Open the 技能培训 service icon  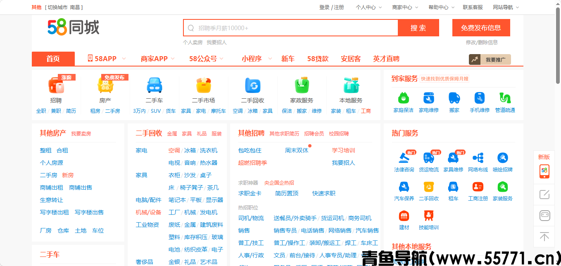(428, 216)
